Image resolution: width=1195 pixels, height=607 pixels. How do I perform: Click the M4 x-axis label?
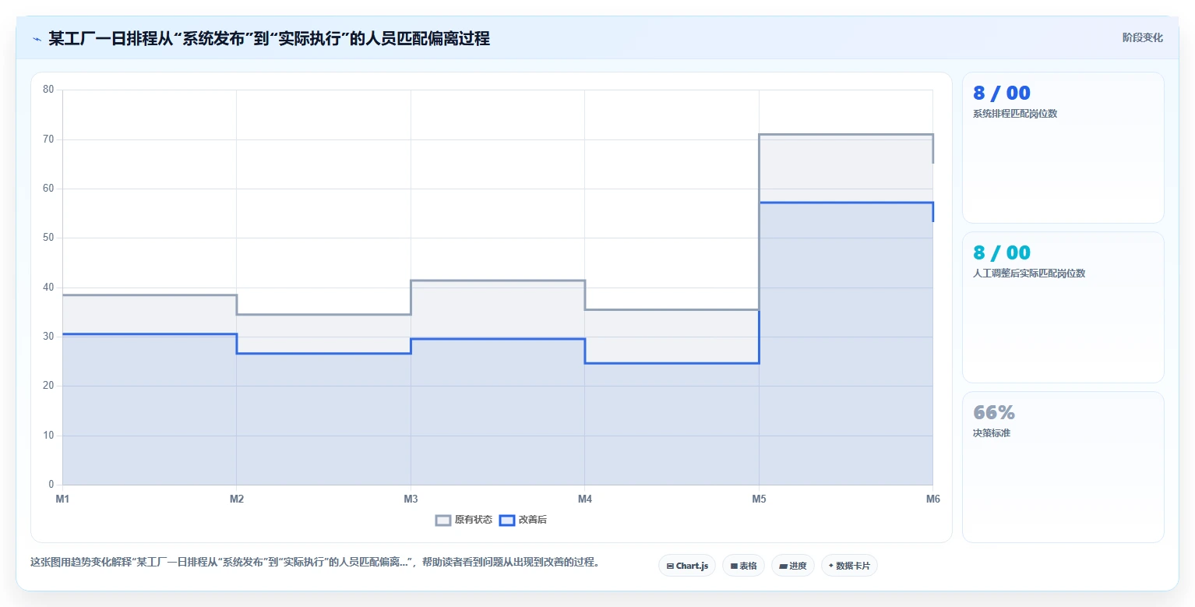pos(585,499)
